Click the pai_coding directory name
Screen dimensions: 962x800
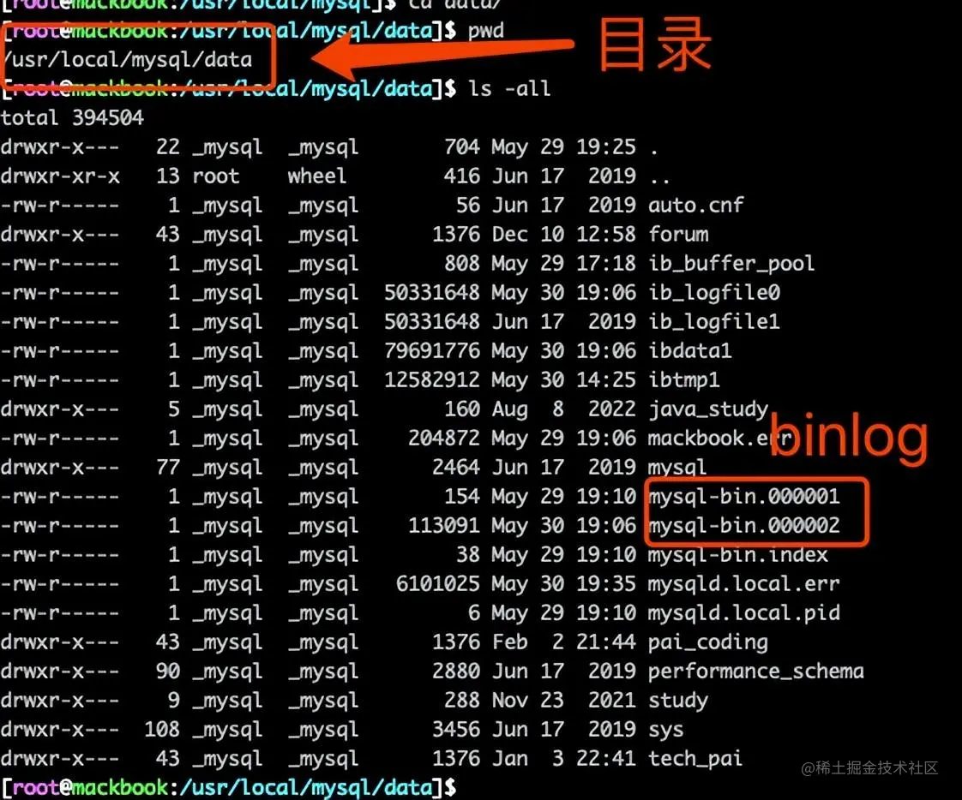coord(708,642)
